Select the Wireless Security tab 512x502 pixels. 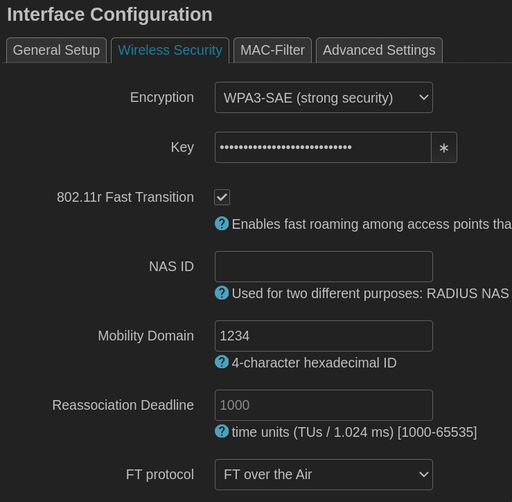pos(170,50)
